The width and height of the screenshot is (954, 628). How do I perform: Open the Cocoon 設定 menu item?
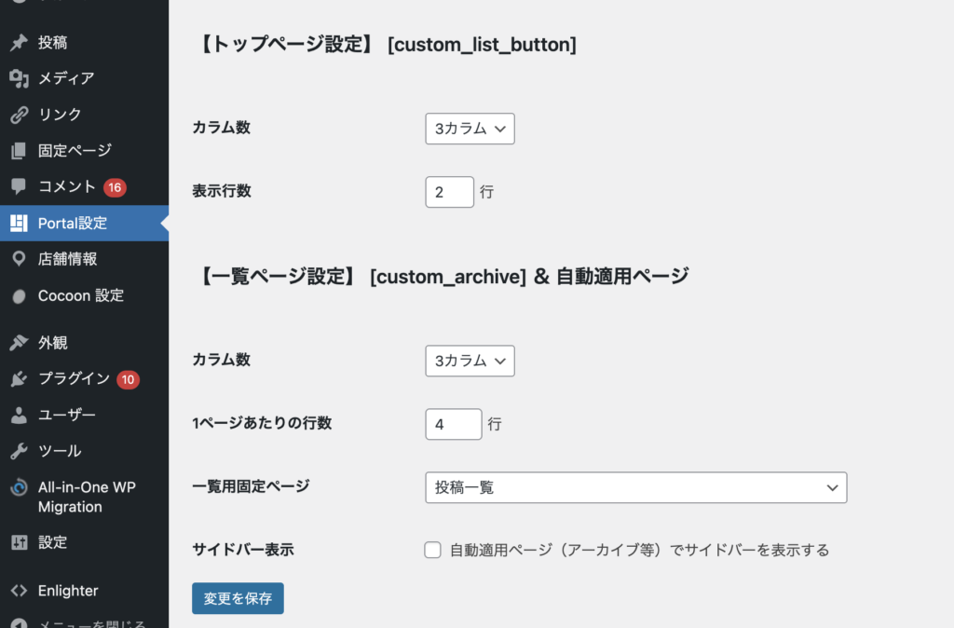tap(80, 295)
